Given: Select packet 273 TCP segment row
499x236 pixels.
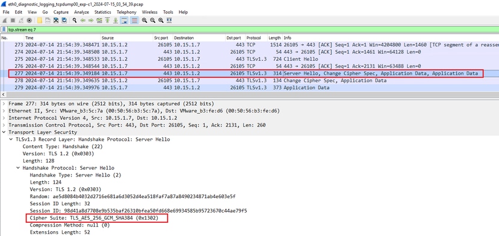Looking at the screenshot, I should pyautogui.click(x=249, y=45).
